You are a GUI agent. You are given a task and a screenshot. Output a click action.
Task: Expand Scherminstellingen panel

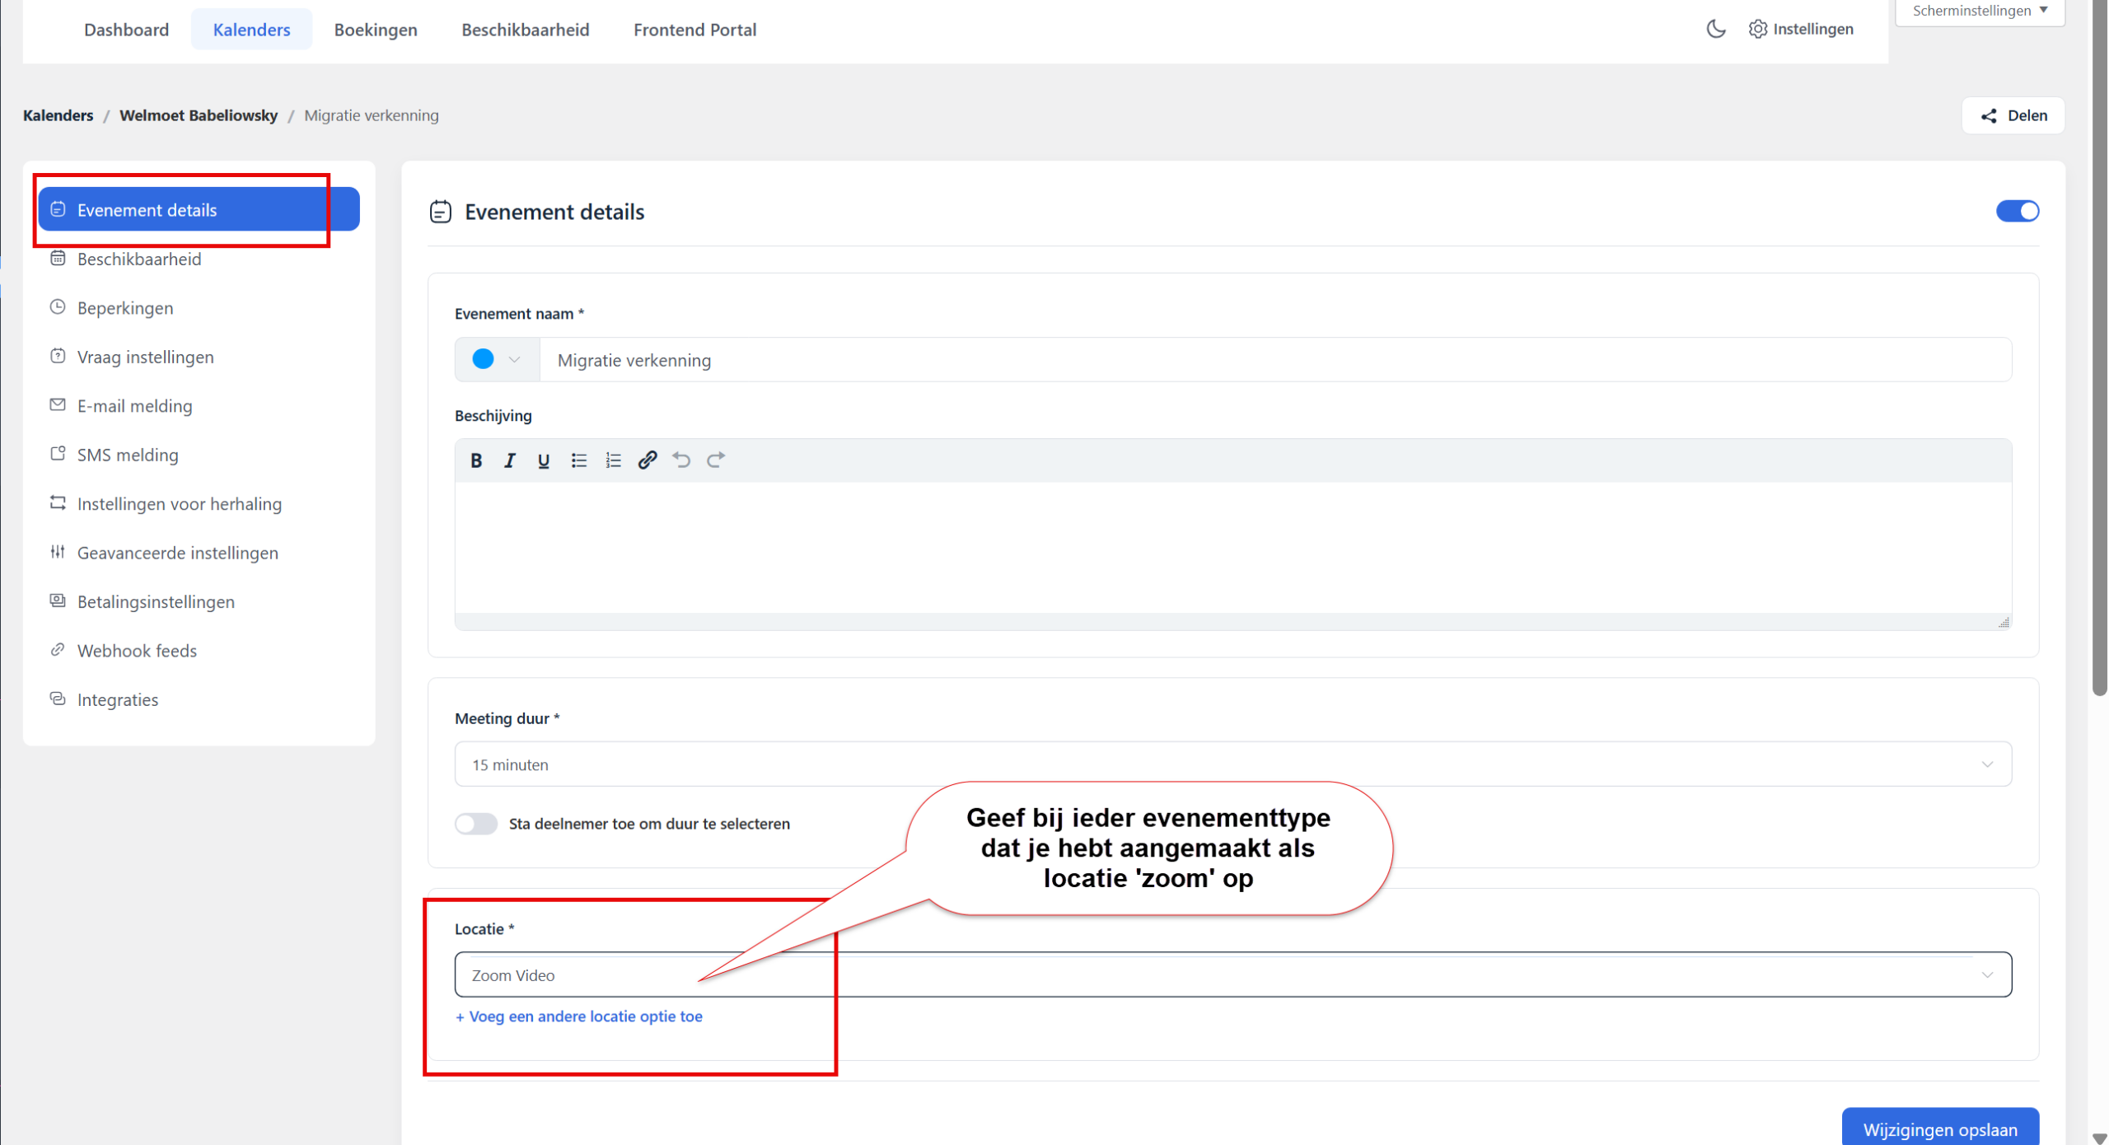pos(1980,11)
